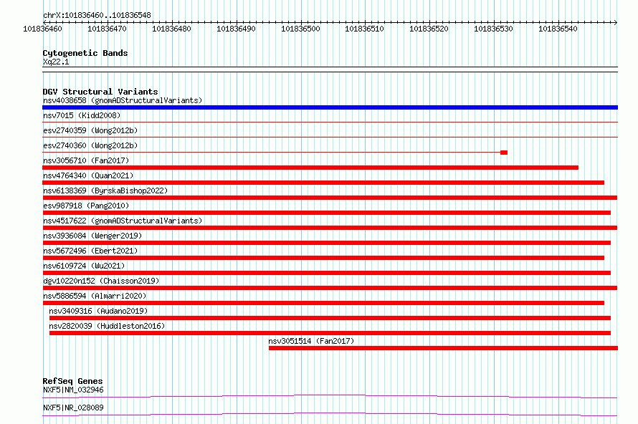Click the Xq22.1 band label

coord(56,62)
